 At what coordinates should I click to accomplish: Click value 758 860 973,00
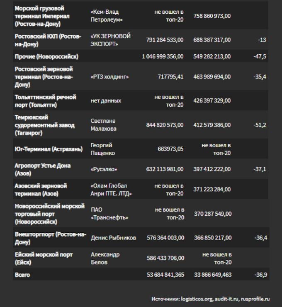coord(212,16)
